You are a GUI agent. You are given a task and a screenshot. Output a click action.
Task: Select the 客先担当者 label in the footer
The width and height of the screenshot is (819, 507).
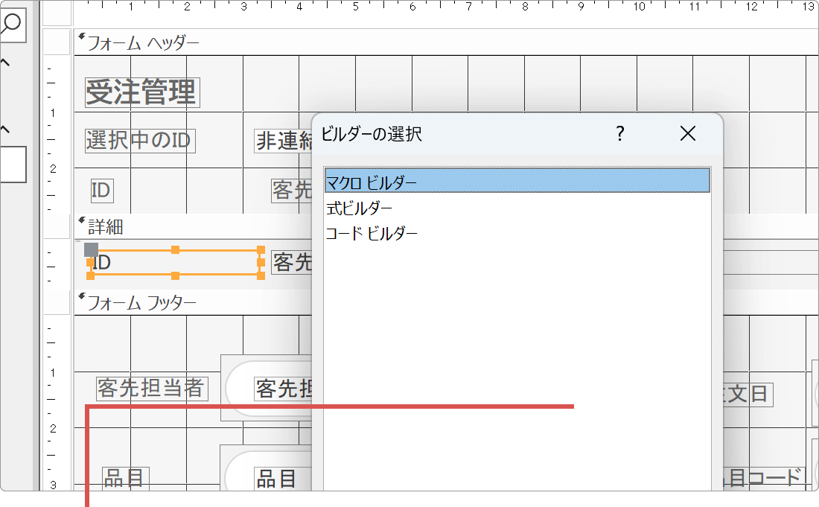153,388
